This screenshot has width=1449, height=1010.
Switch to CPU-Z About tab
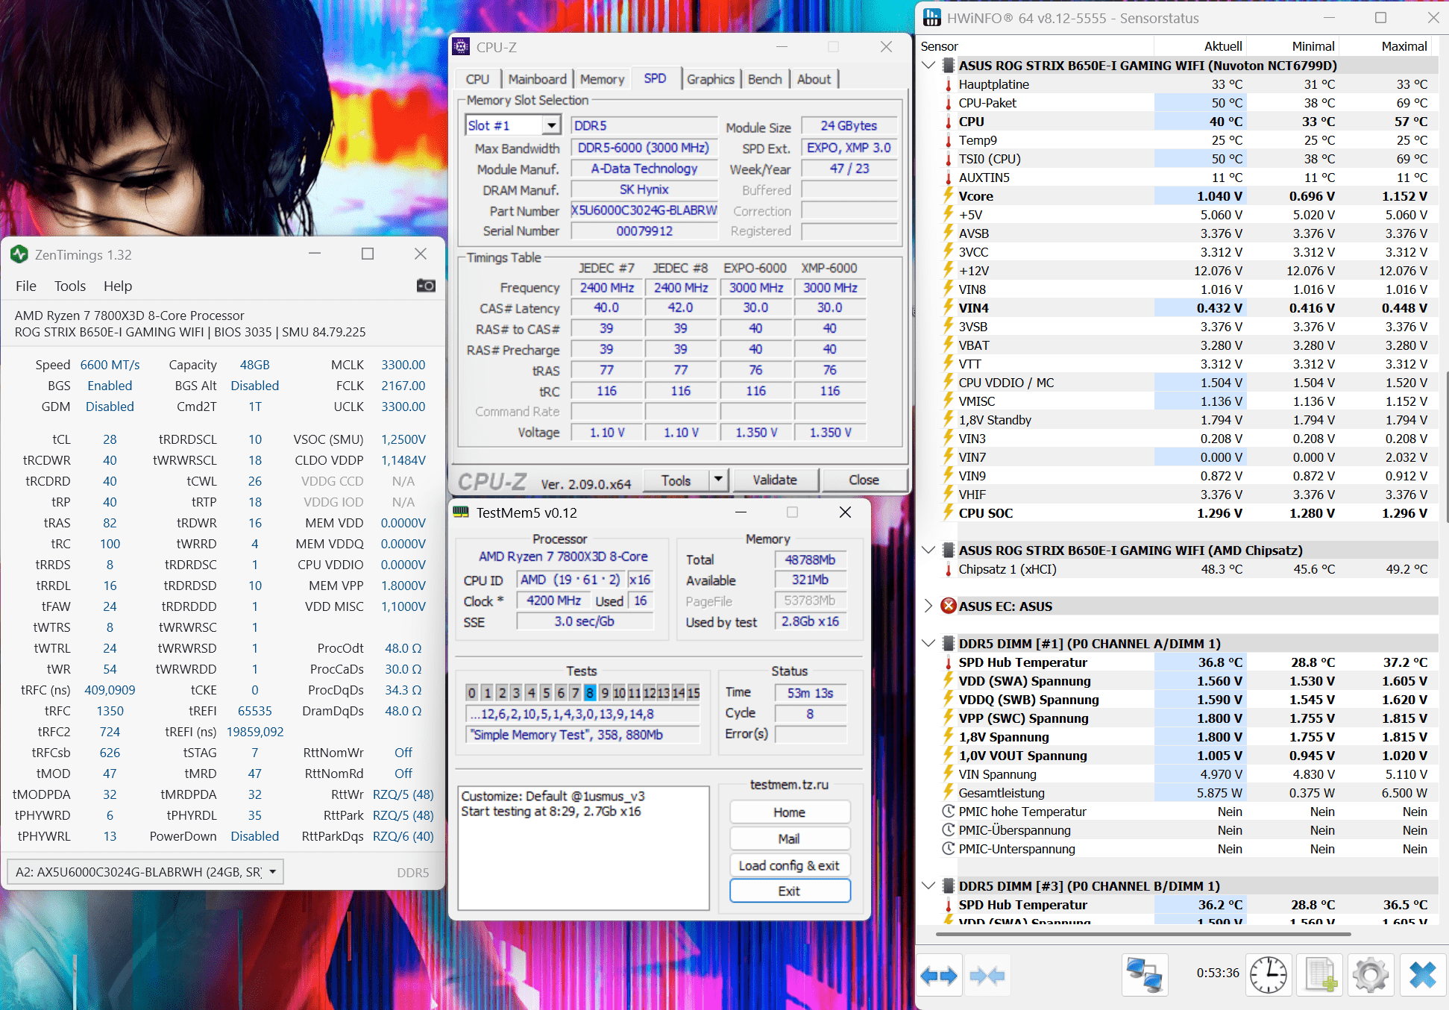(x=814, y=79)
